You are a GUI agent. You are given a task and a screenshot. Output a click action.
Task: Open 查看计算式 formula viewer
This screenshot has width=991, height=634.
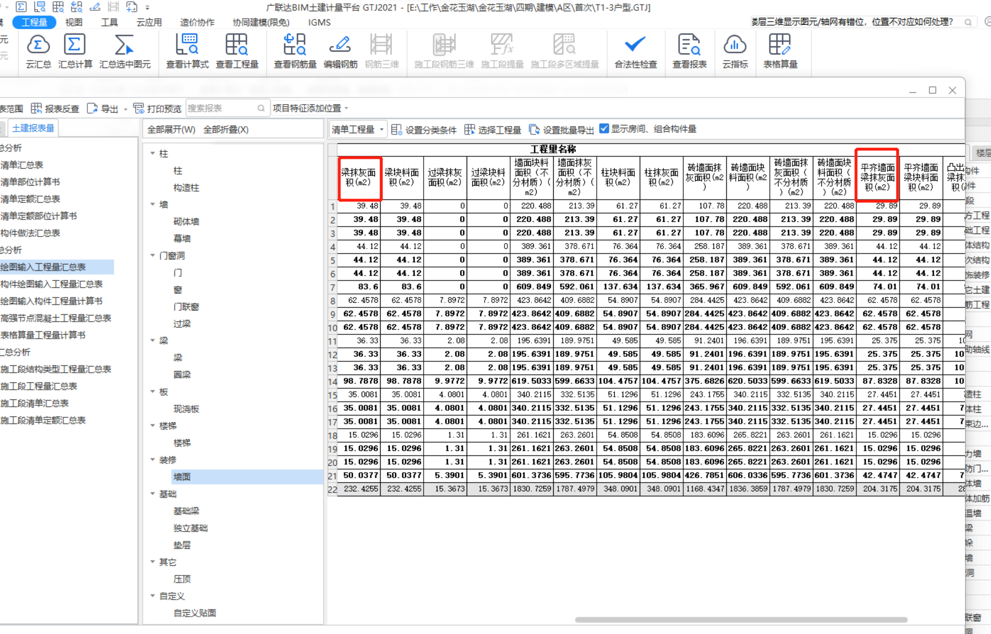[x=187, y=52]
